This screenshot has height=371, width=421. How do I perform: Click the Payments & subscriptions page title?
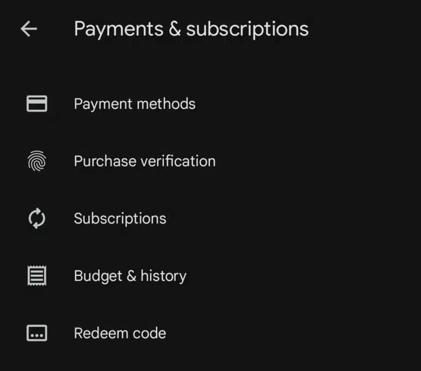[191, 29]
